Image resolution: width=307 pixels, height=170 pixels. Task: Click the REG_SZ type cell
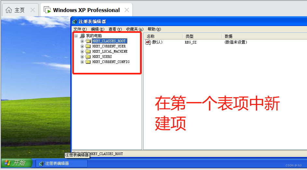(x=190, y=42)
